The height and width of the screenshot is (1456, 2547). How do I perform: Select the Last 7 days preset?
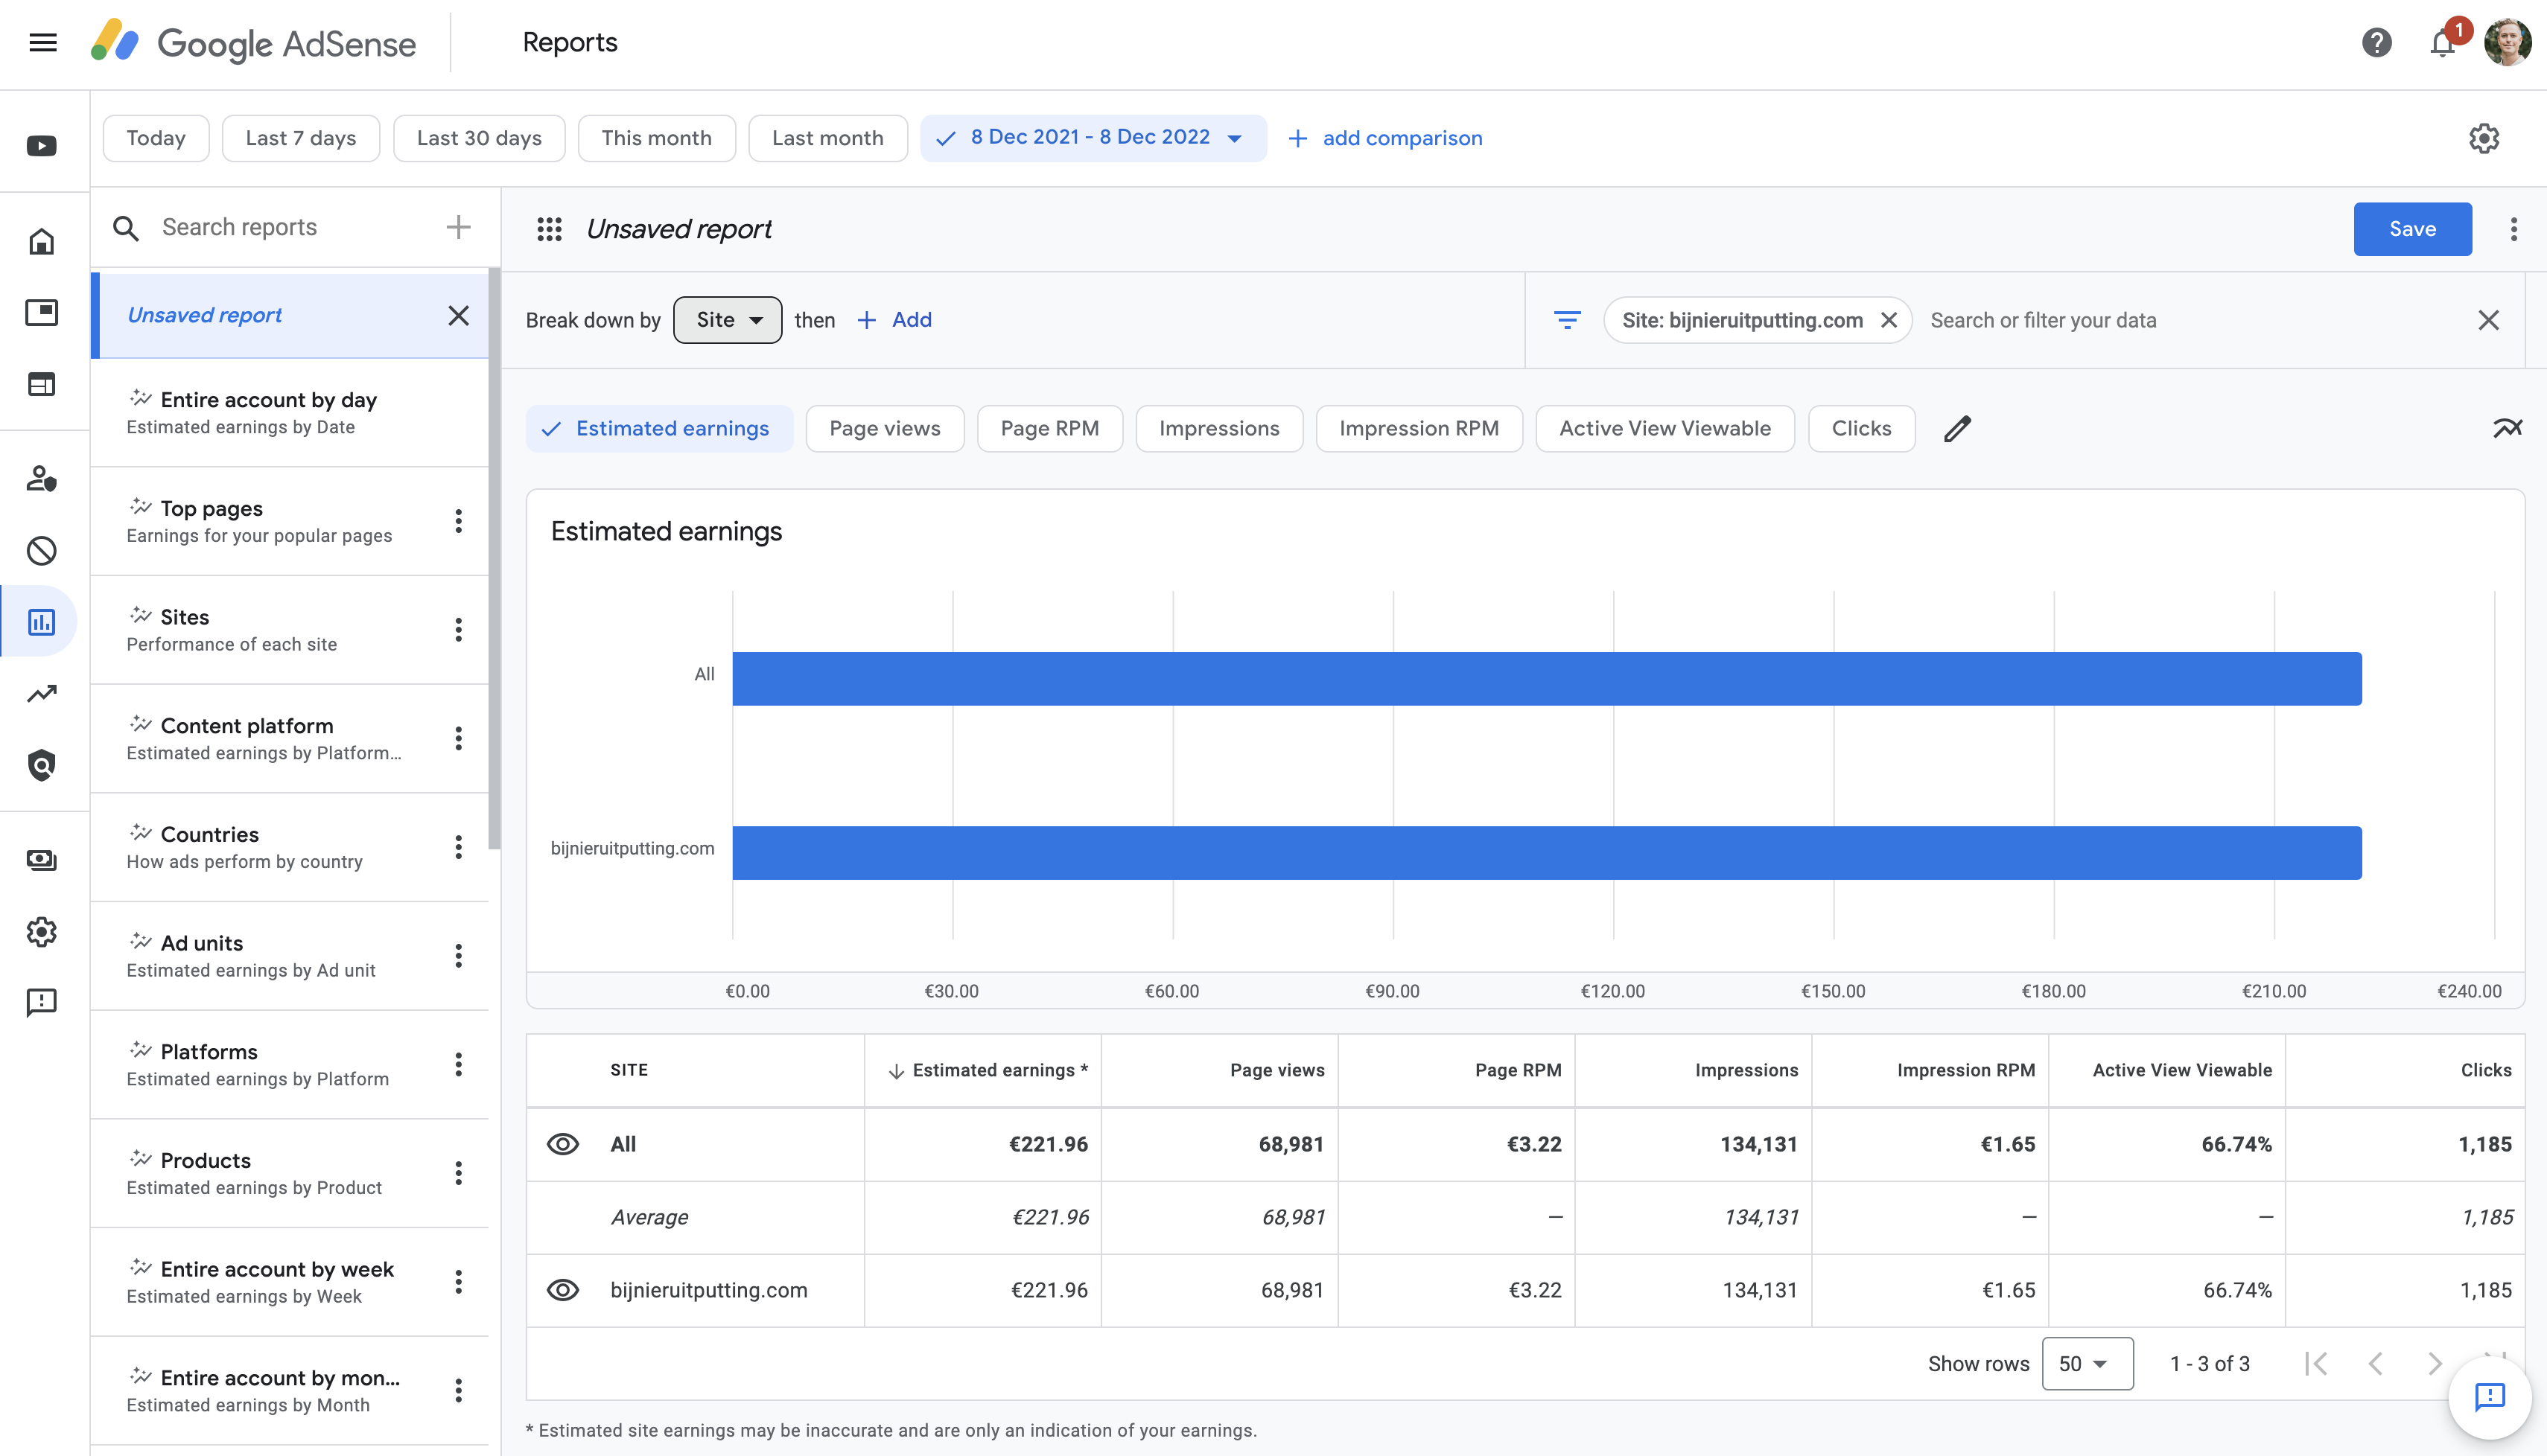[301, 138]
